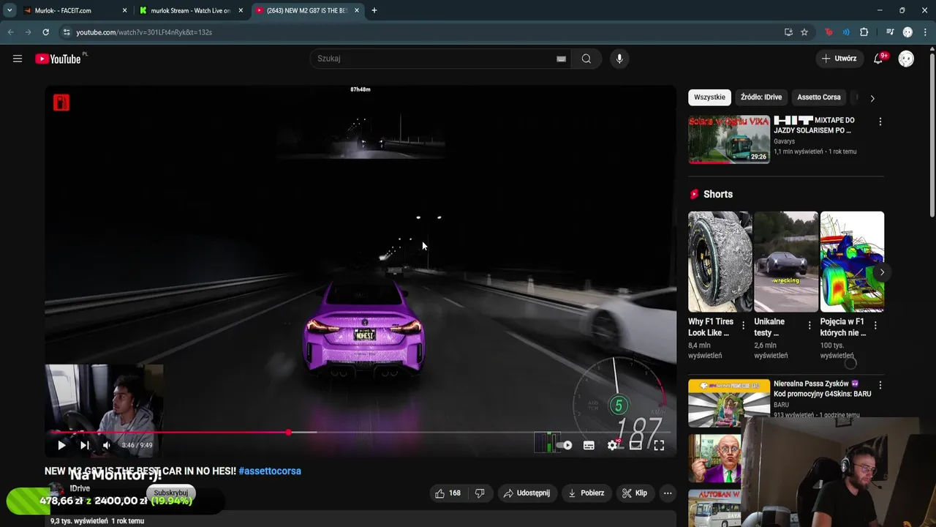Show more filter chips with arrow
This screenshot has width=936, height=527.
pos(872,98)
